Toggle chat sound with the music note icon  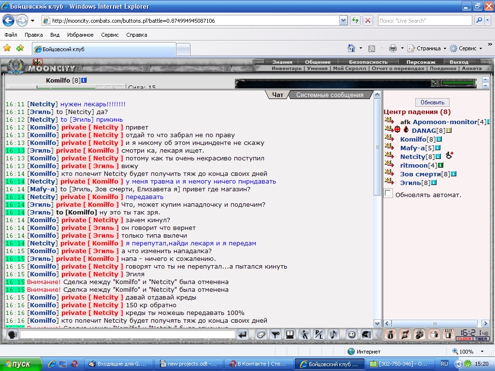click(334, 334)
